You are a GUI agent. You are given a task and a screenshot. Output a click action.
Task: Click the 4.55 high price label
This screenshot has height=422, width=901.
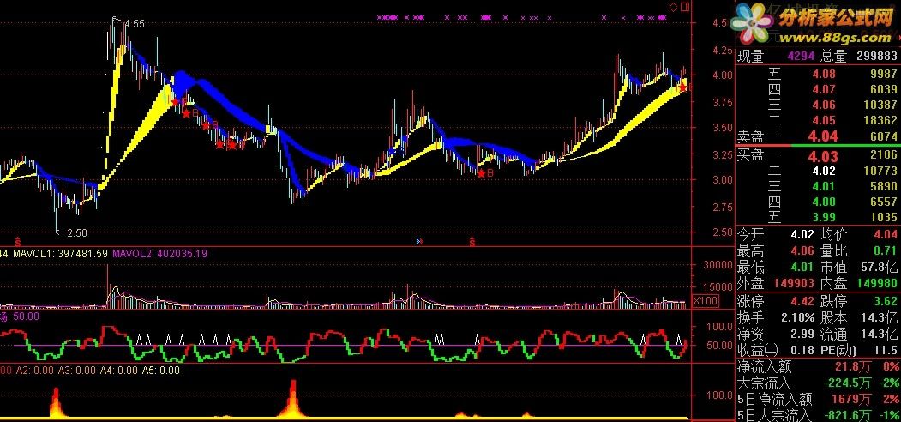point(135,24)
